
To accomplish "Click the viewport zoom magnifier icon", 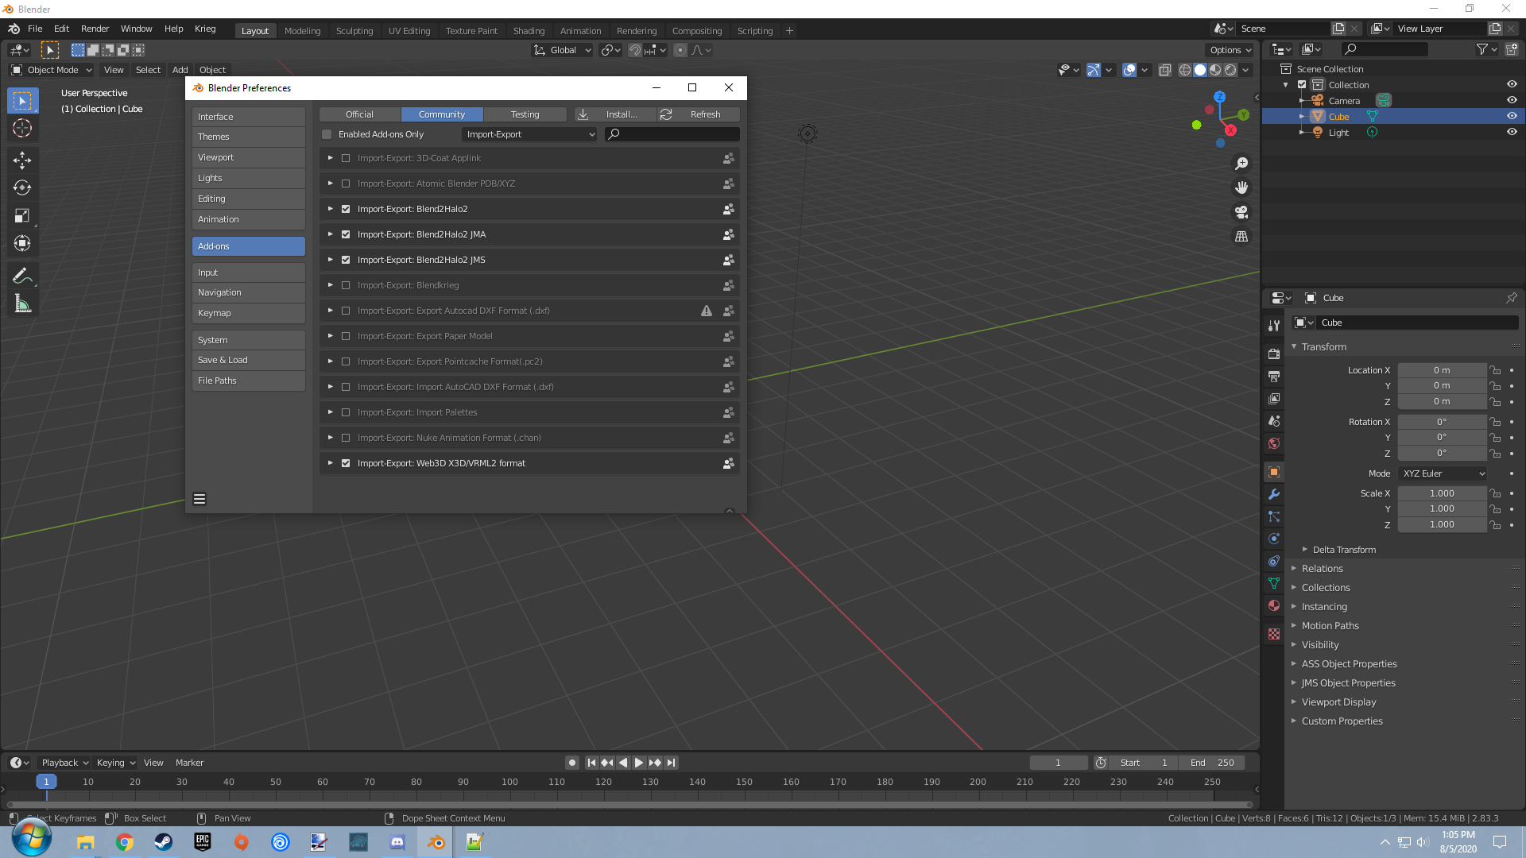I will (x=1242, y=164).
